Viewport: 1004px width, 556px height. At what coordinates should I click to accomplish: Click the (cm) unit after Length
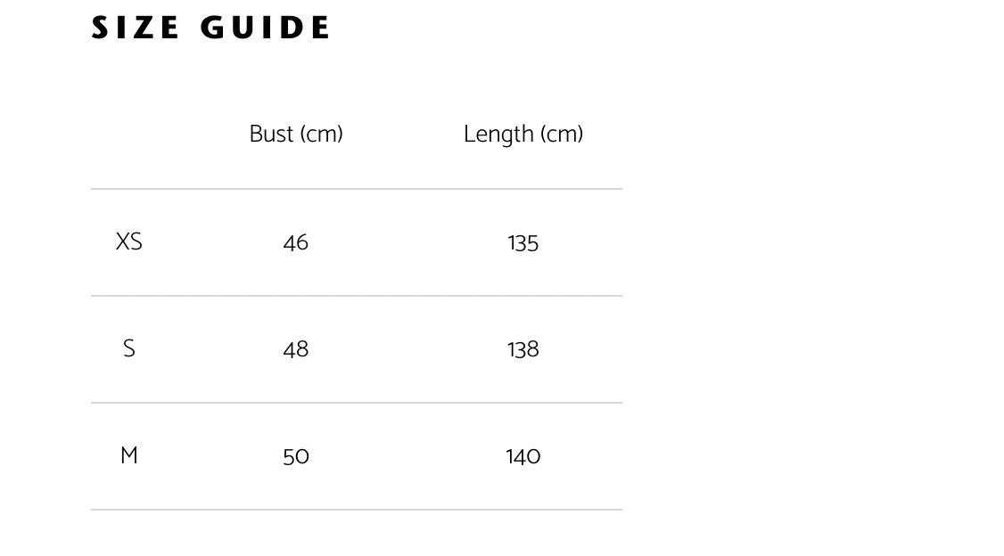click(562, 135)
